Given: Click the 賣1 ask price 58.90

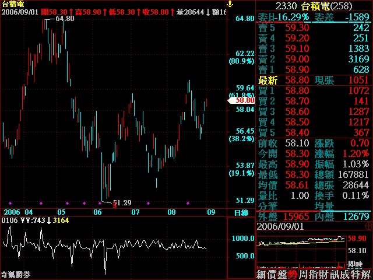Looking at the screenshot, I should [x=297, y=70].
